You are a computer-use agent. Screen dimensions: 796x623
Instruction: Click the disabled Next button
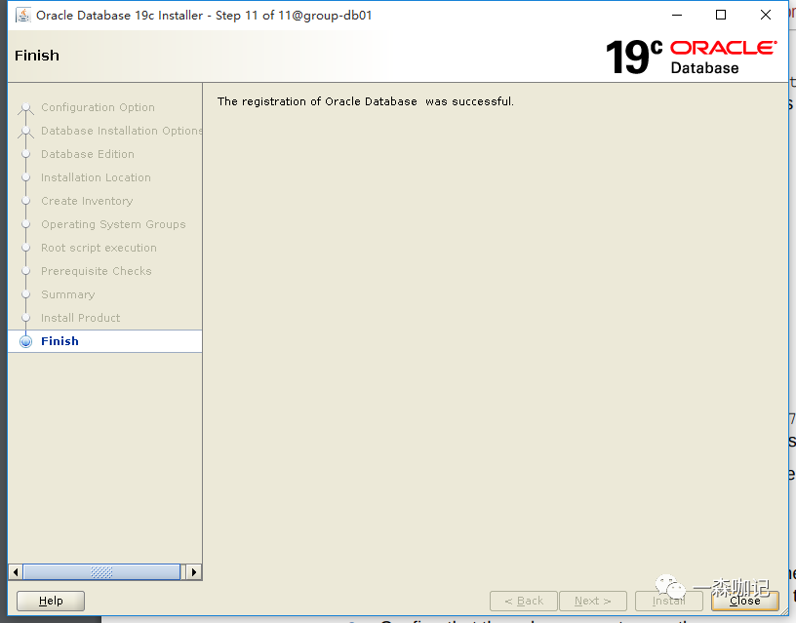[x=593, y=601]
